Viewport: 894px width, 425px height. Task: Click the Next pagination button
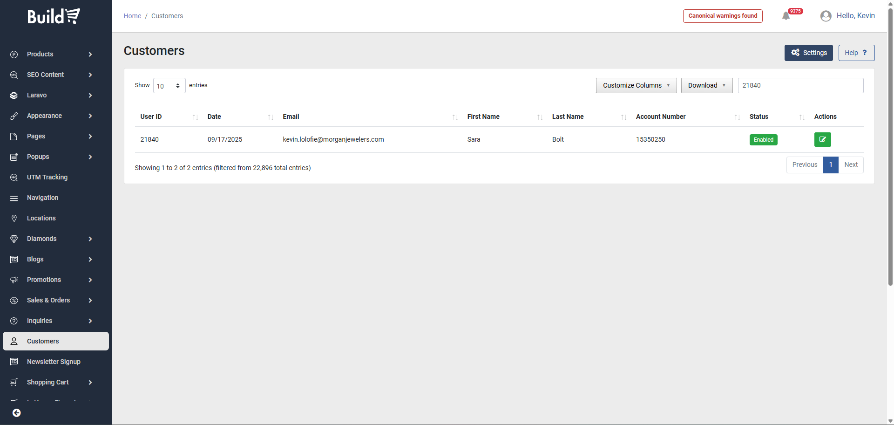coord(851,165)
